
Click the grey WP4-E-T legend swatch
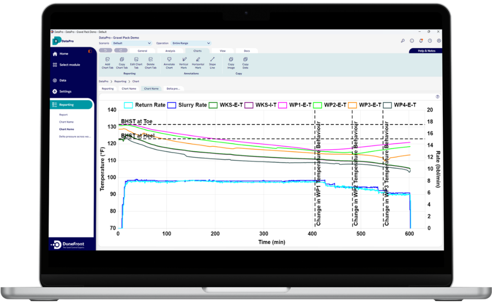(388, 105)
